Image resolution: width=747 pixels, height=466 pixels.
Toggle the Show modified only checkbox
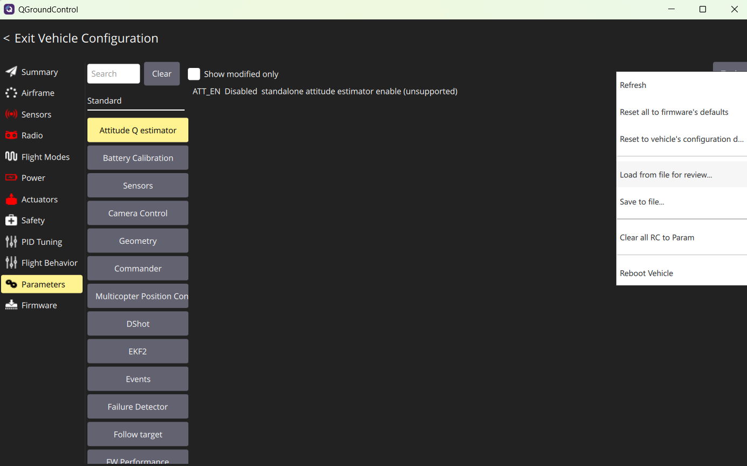pos(194,74)
